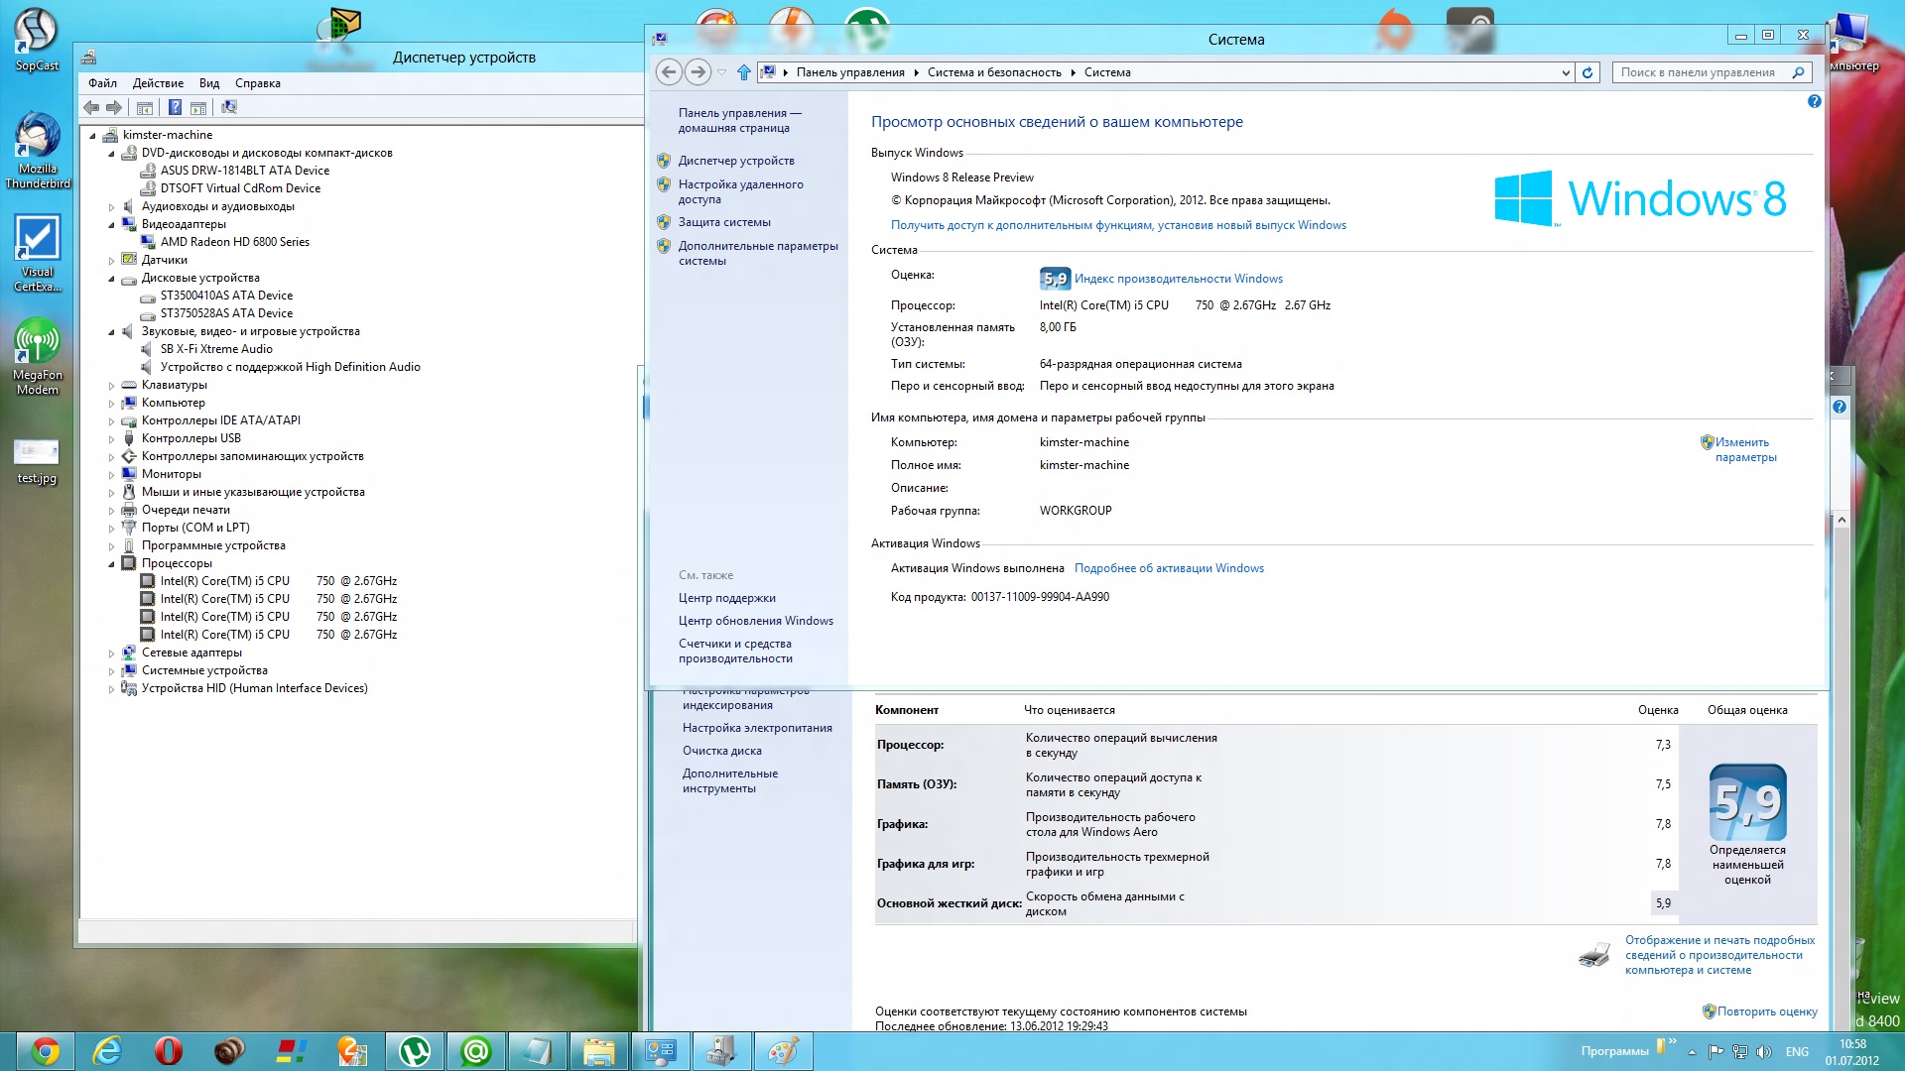The height and width of the screenshot is (1071, 1905).
Task: Open Очистка диска link in background window
Action: pyautogui.click(x=722, y=751)
